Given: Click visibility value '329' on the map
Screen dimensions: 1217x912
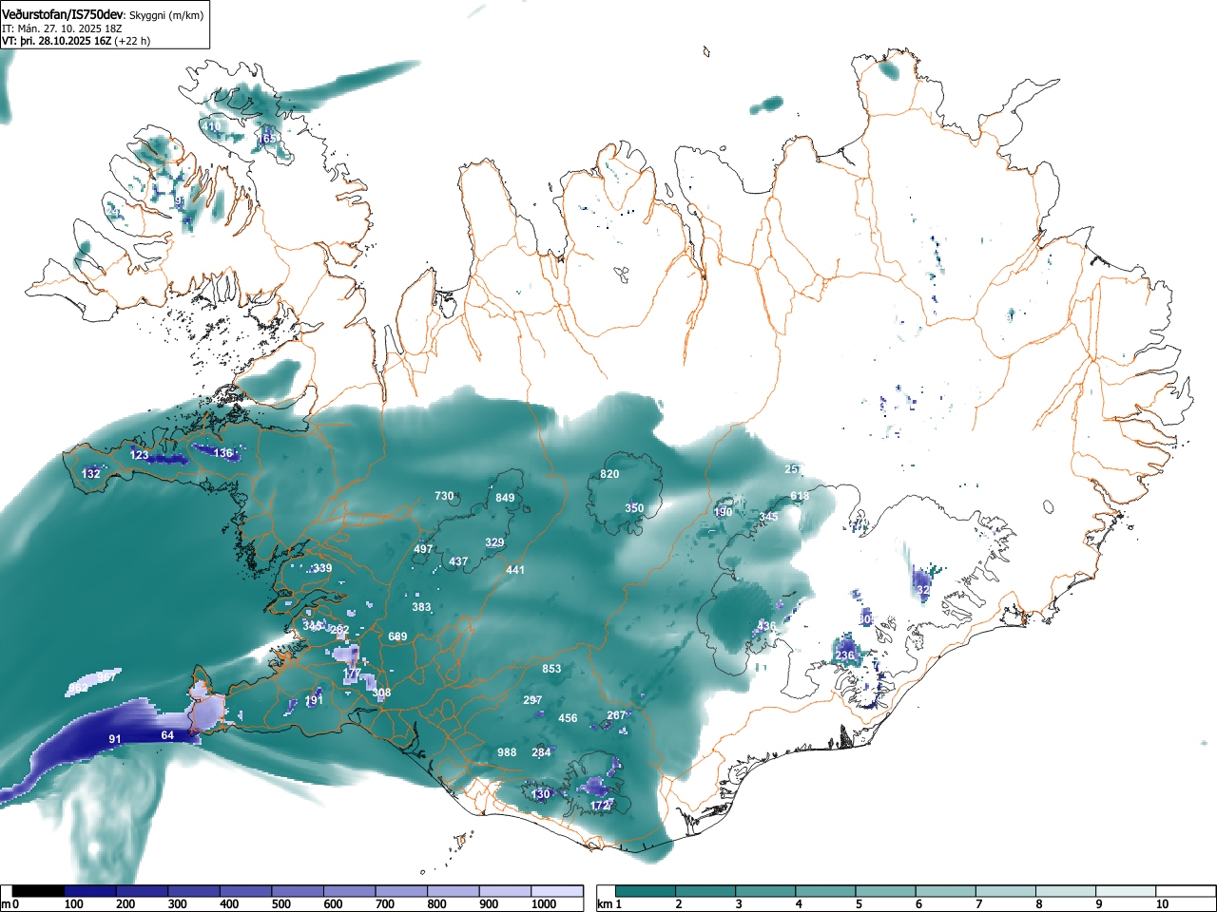Looking at the screenshot, I should tap(494, 543).
